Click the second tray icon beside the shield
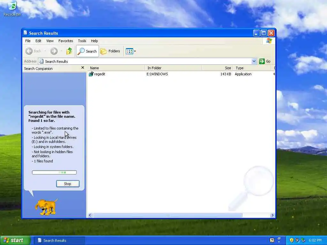Image resolution: width=327 pixels, height=245 pixels. pos(297,240)
